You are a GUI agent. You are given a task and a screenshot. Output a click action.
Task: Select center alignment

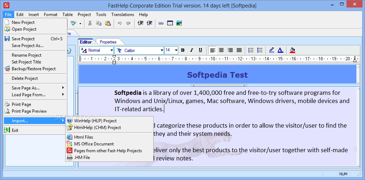tap(221, 50)
